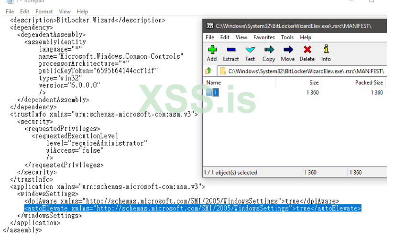Click the 7-Zip Extract icon
The image size is (394, 240).
pos(231,50)
